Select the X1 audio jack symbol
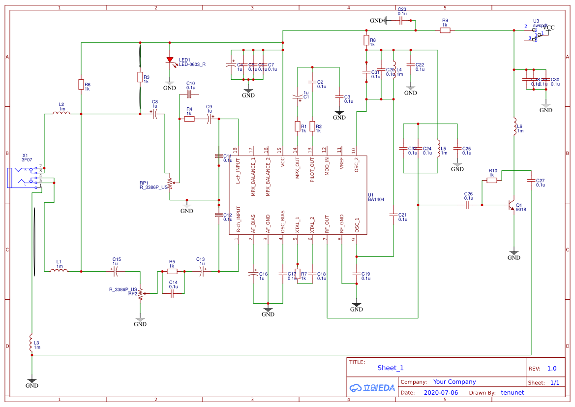 pyautogui.click(x=25, y=178)
